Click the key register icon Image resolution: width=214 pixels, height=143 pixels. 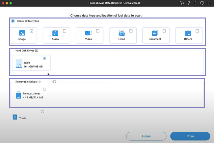(x=189, y=3)
